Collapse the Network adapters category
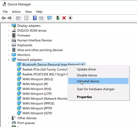 tap(8, 60)
